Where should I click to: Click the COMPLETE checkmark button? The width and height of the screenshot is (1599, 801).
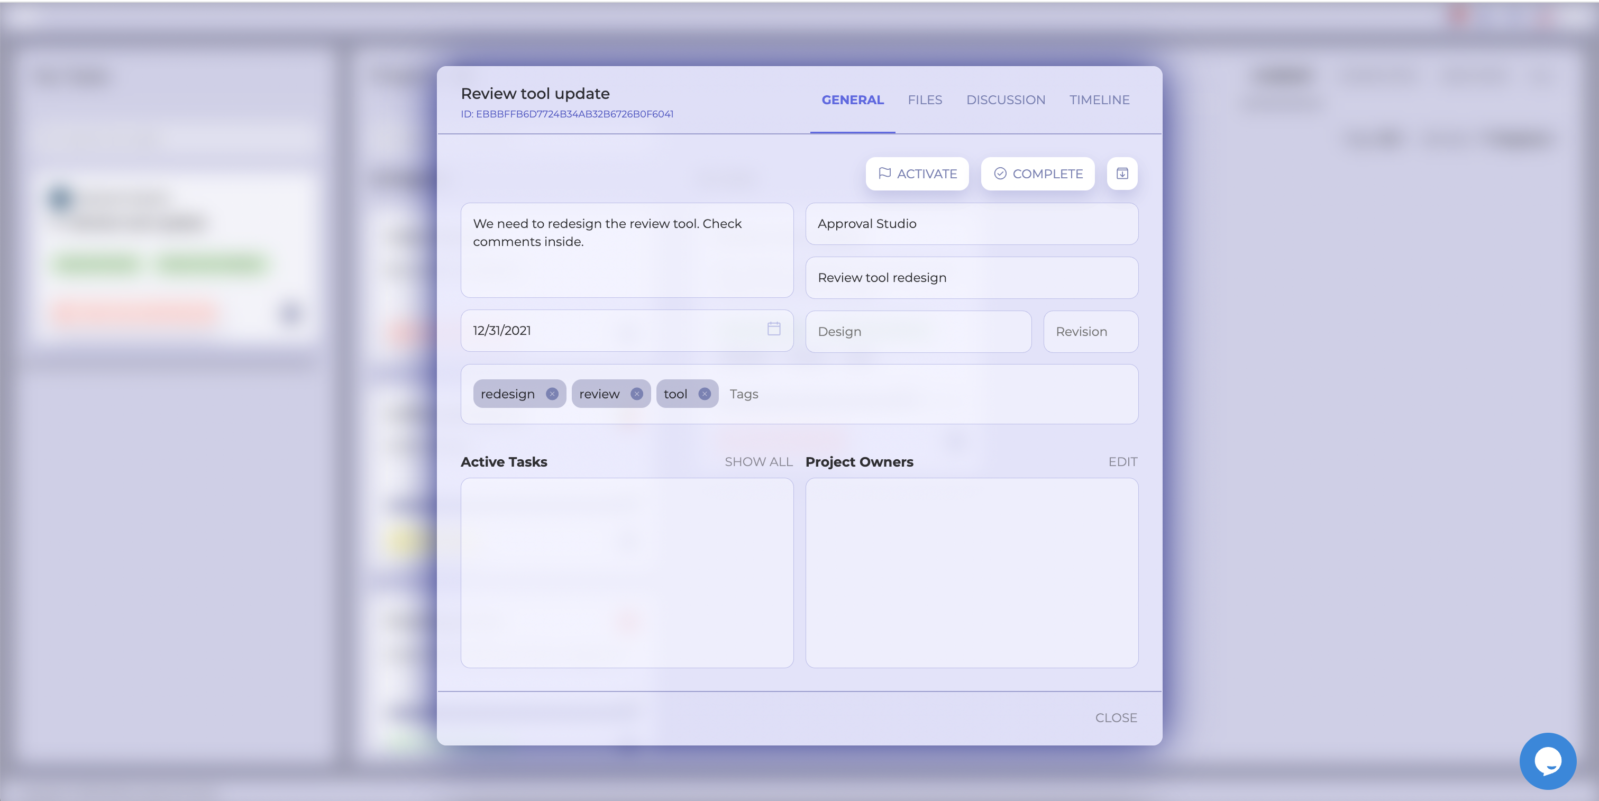[1037, 174]
